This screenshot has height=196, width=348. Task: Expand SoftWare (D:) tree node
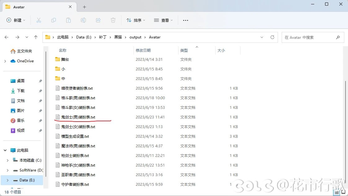point(8,170)
